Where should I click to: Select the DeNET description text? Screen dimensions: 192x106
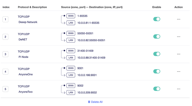click(23, 40)
